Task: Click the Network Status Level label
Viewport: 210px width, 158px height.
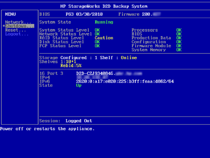Action: (x=65, y=34)
